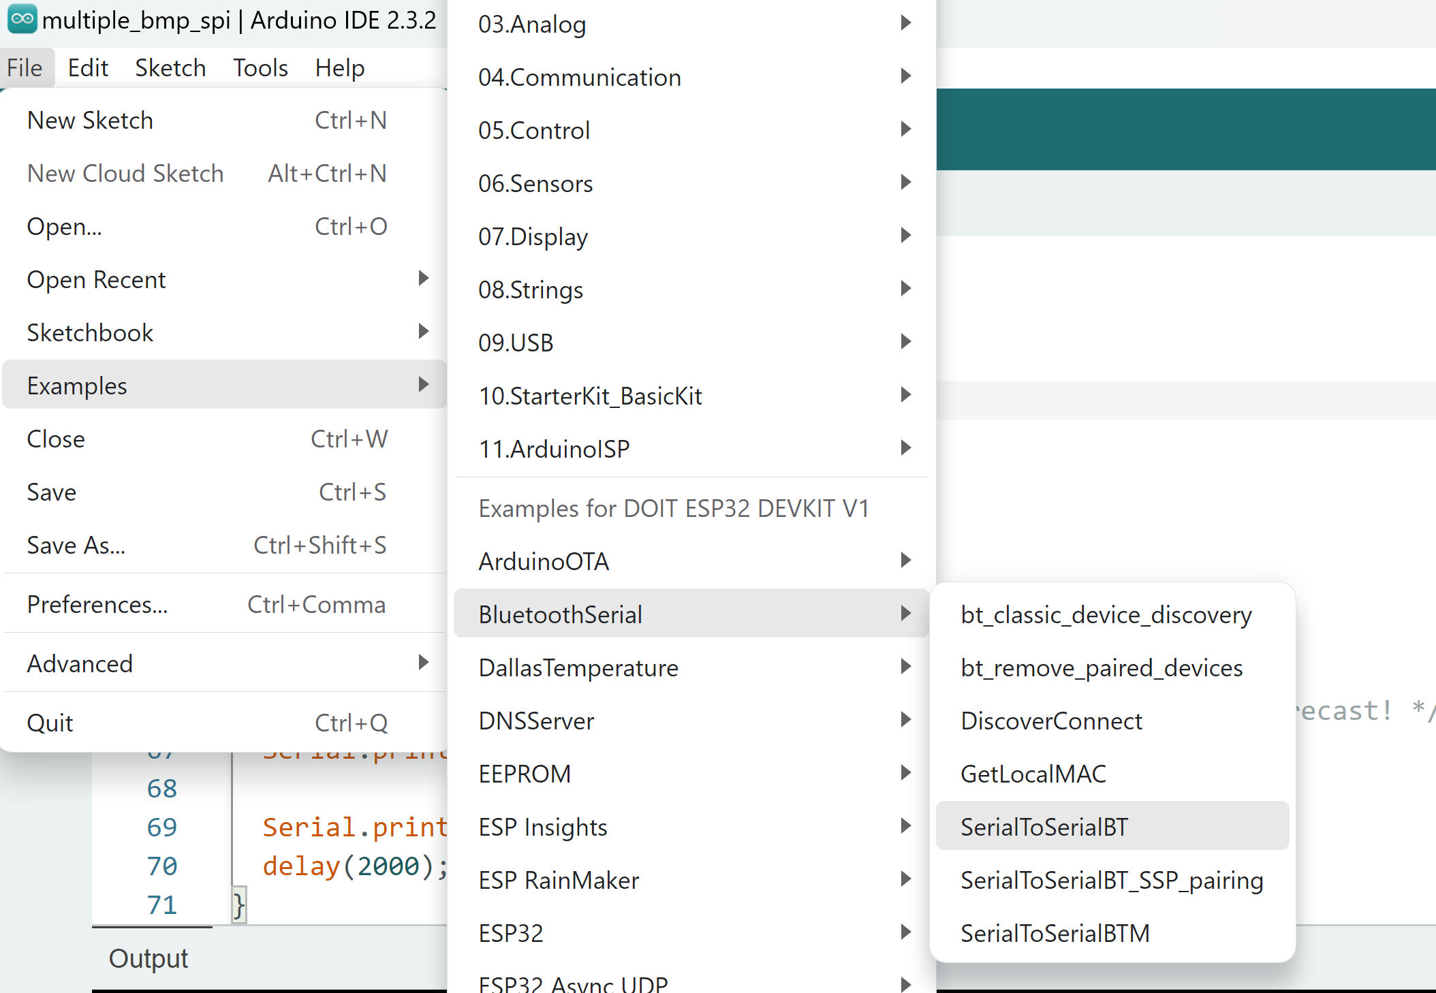1436x993 pixels.
Task: Click line number 71 in editor gutter
Action: pyautogui.click(x=162, y=905)
